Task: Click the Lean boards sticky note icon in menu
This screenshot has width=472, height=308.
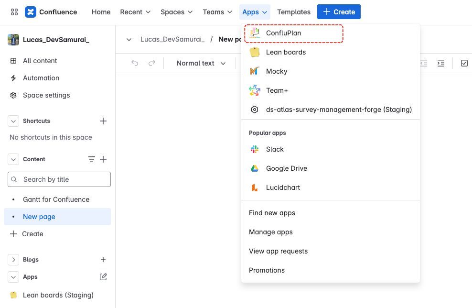Action: (255, 52)
